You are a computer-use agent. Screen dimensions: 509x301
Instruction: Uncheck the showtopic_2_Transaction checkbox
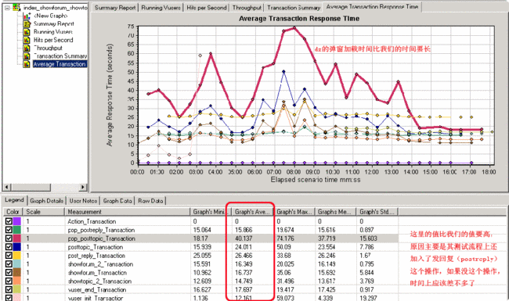9,281
